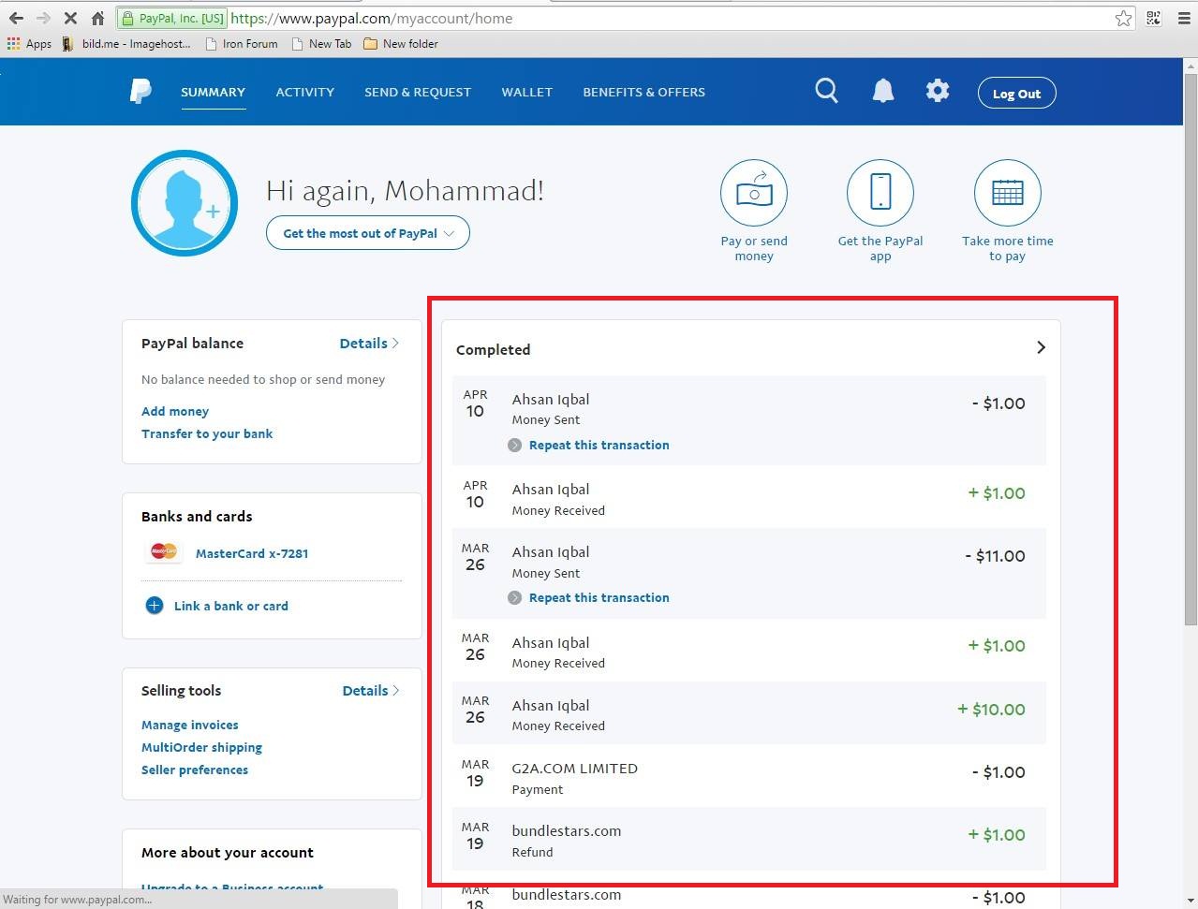Switch to the Activity tab
This screenshot has width=1198, height=909.
click(x=304, y=92)
